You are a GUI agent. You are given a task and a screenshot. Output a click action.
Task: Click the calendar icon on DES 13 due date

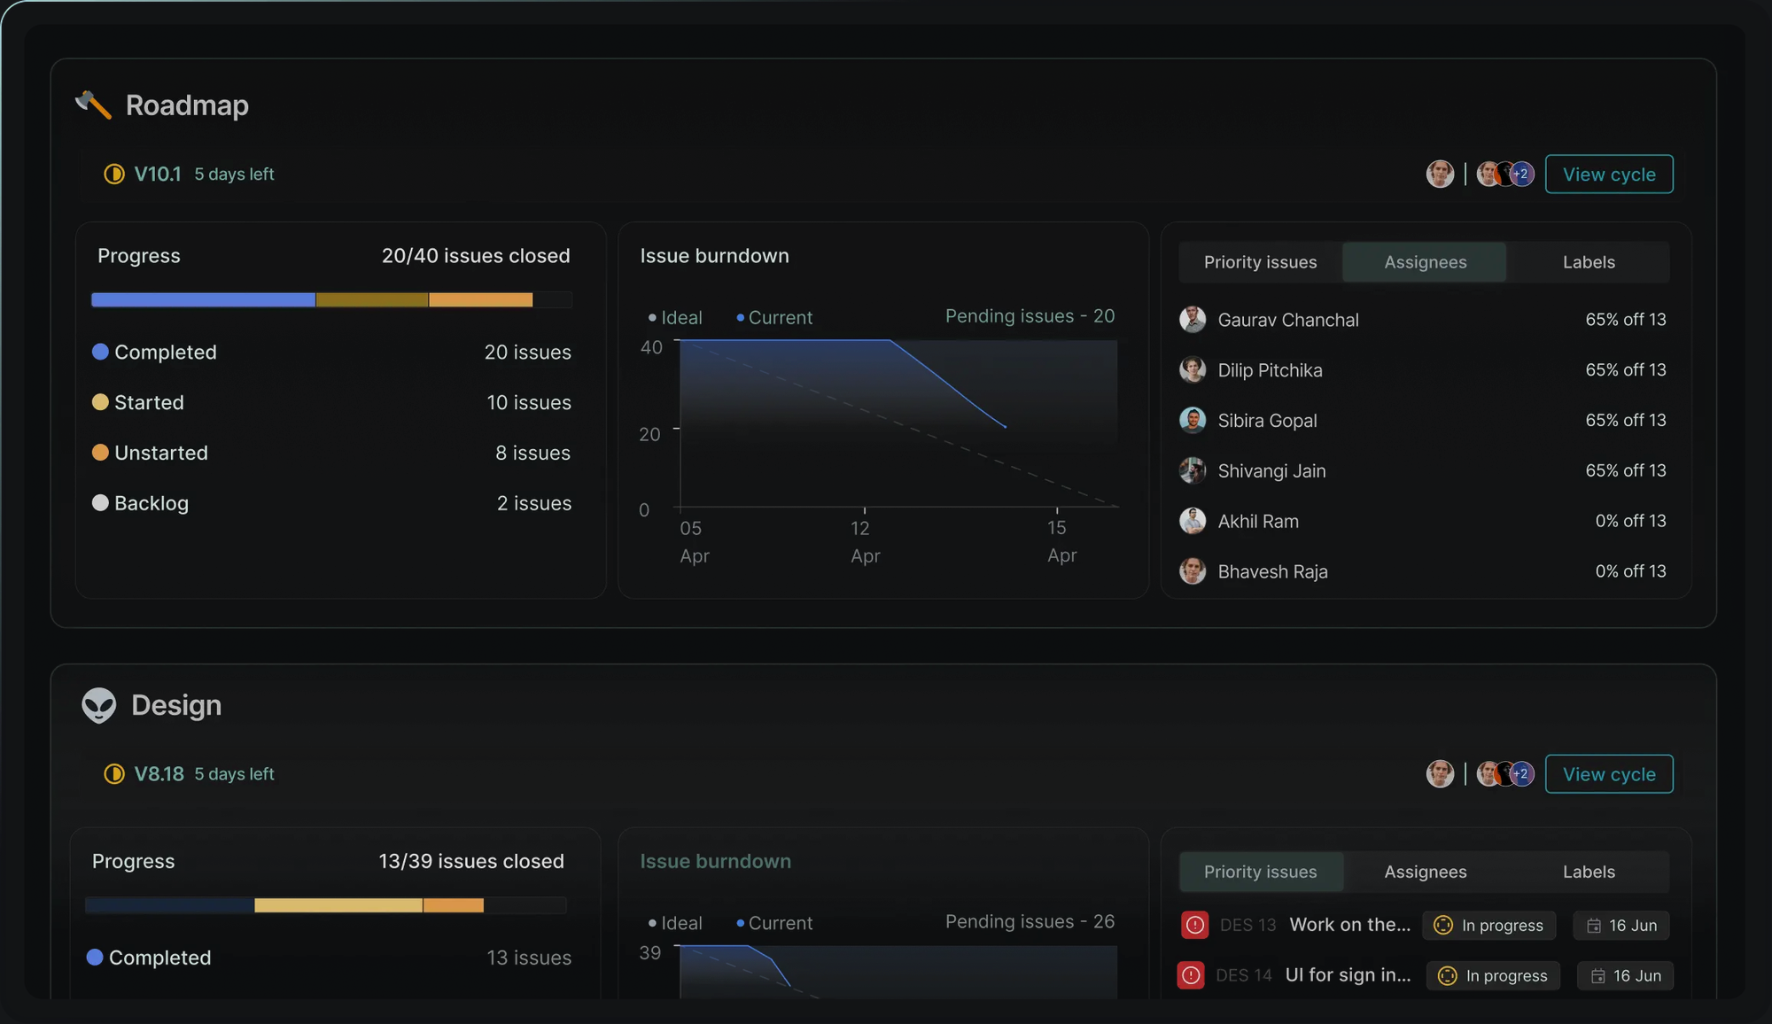[1594, 926]
